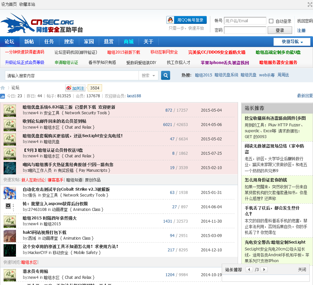Screen dimensions: 313x285
Task: Click the home icon in breadcrumb
Action: tap(3, 88)
